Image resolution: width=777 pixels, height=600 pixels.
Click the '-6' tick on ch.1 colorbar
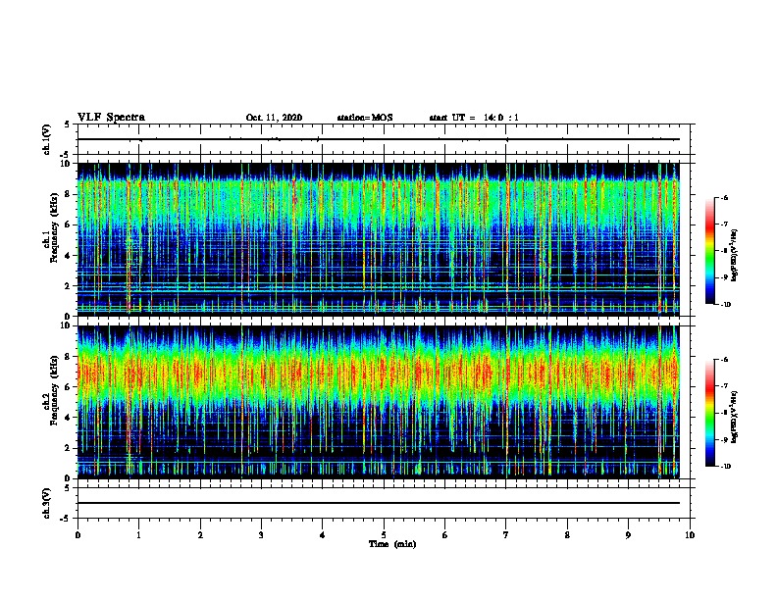[724, 197]
